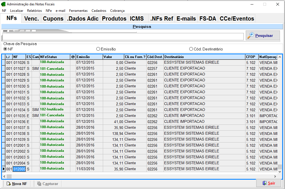Viewport: 285px width, 189px height.
Task: Click the vertical scrollbar thumb in the grid
Action: pos(280,166)
